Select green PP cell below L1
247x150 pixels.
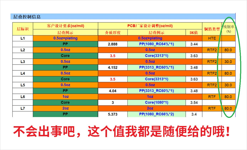click(65, 44)
